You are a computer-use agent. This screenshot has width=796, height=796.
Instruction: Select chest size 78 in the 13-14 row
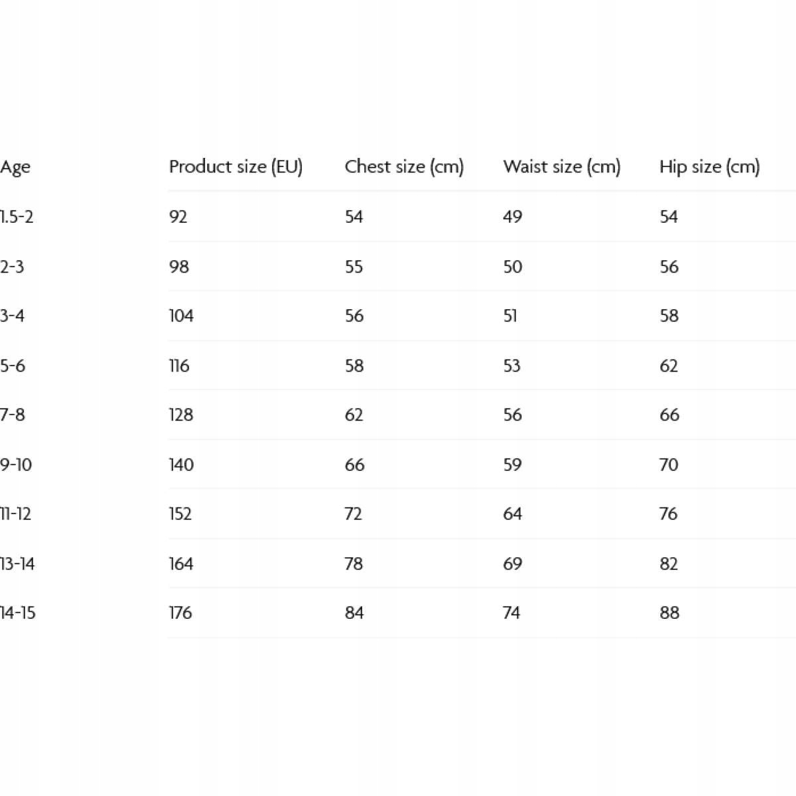tap(354, 564)
